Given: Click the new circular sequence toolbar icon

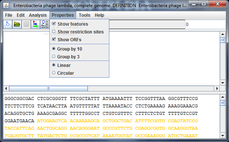Looking at the screenshot, I should tap(8, 24).
